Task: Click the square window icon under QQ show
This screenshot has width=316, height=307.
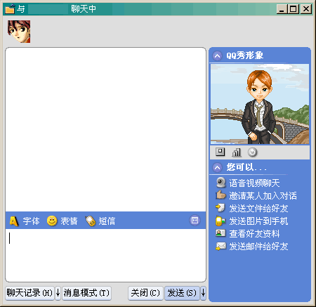Action: pyautogui.click(x=220, y=152)
